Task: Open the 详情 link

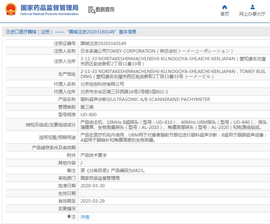Action: [x=85, y=217]
